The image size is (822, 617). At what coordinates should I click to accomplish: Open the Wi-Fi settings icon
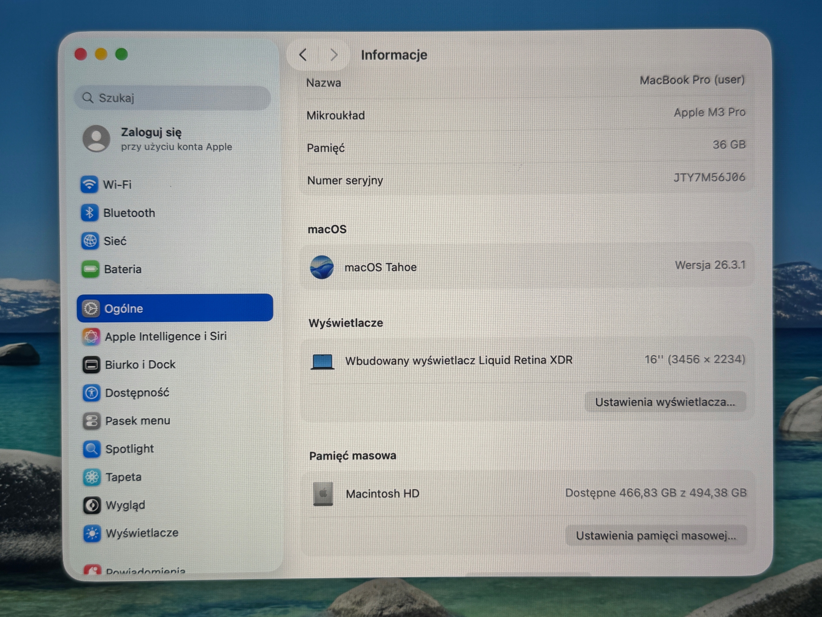click(x=89, y=184)
